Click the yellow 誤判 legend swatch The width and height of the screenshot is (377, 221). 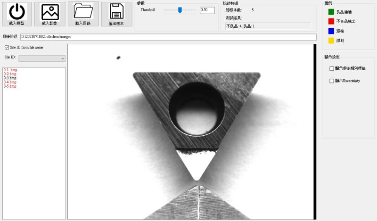point(331,41)
